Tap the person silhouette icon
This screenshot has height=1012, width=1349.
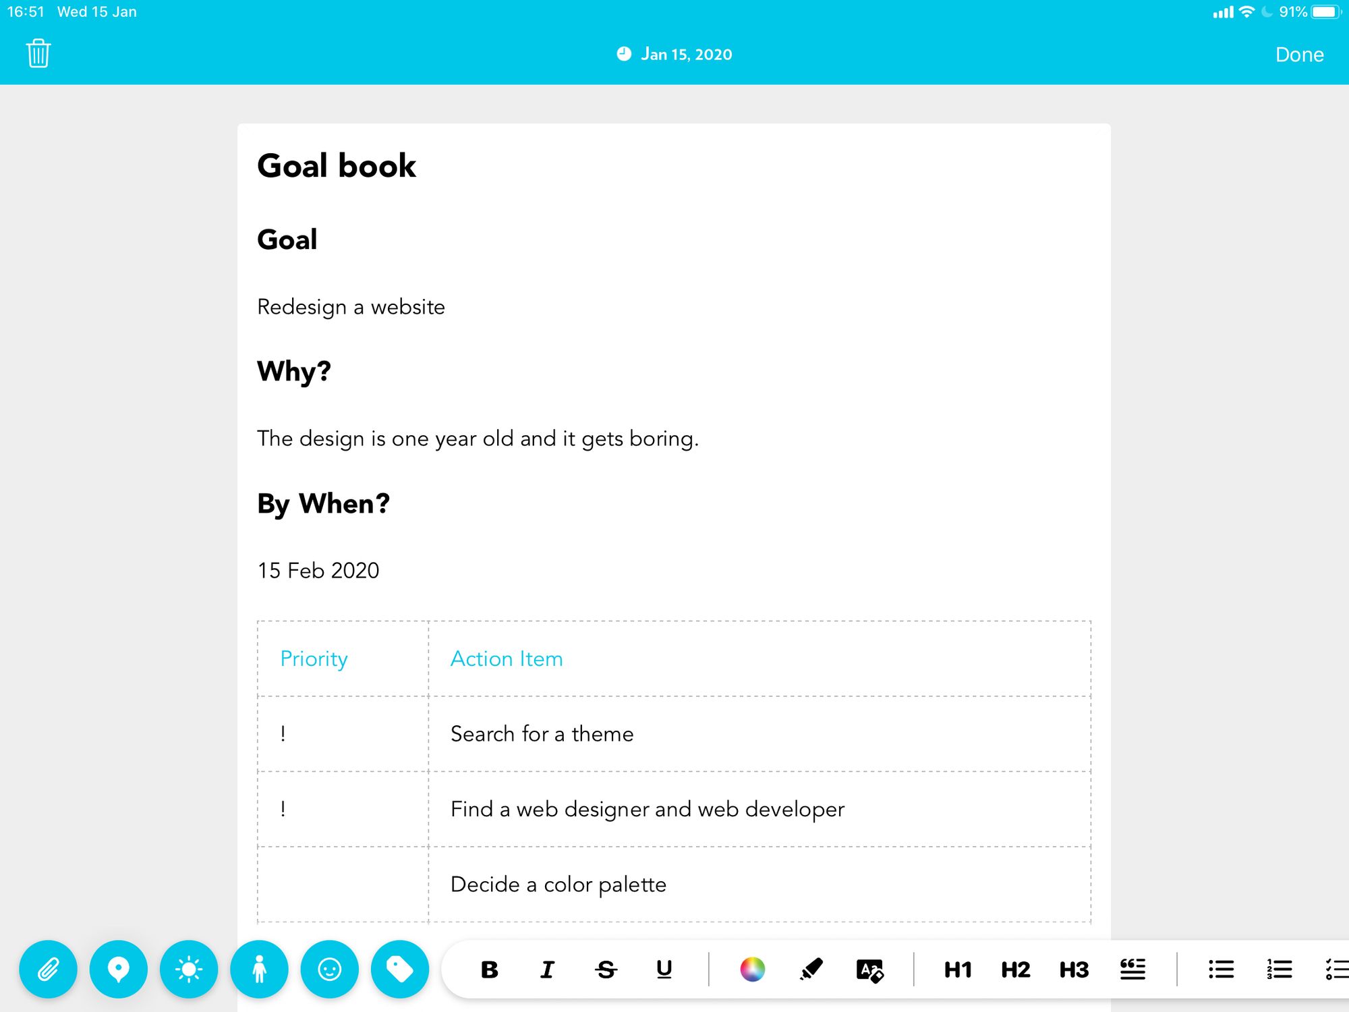[258, 969]
